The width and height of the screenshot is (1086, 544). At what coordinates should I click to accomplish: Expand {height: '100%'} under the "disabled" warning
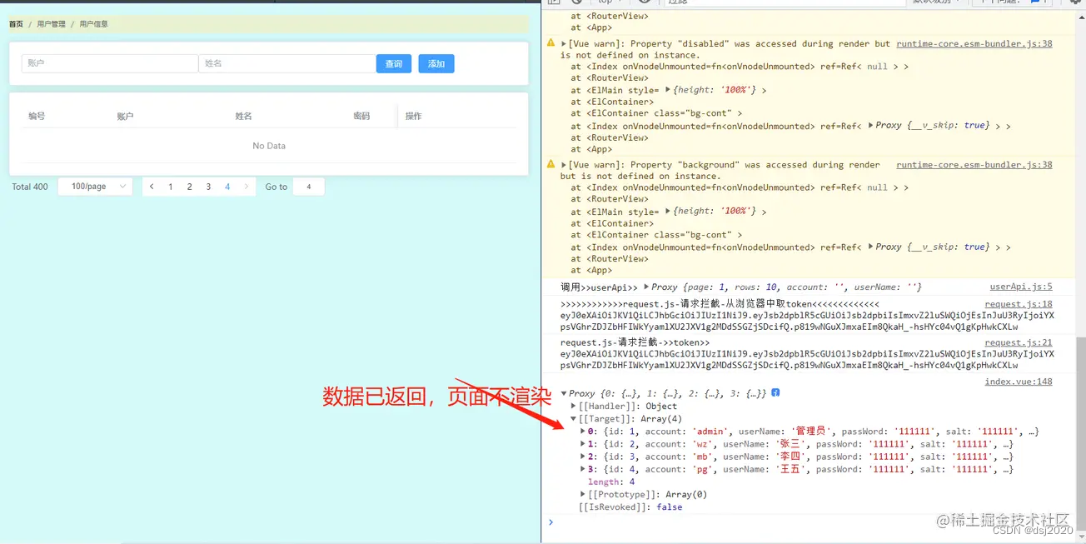(x=668, y=89)
